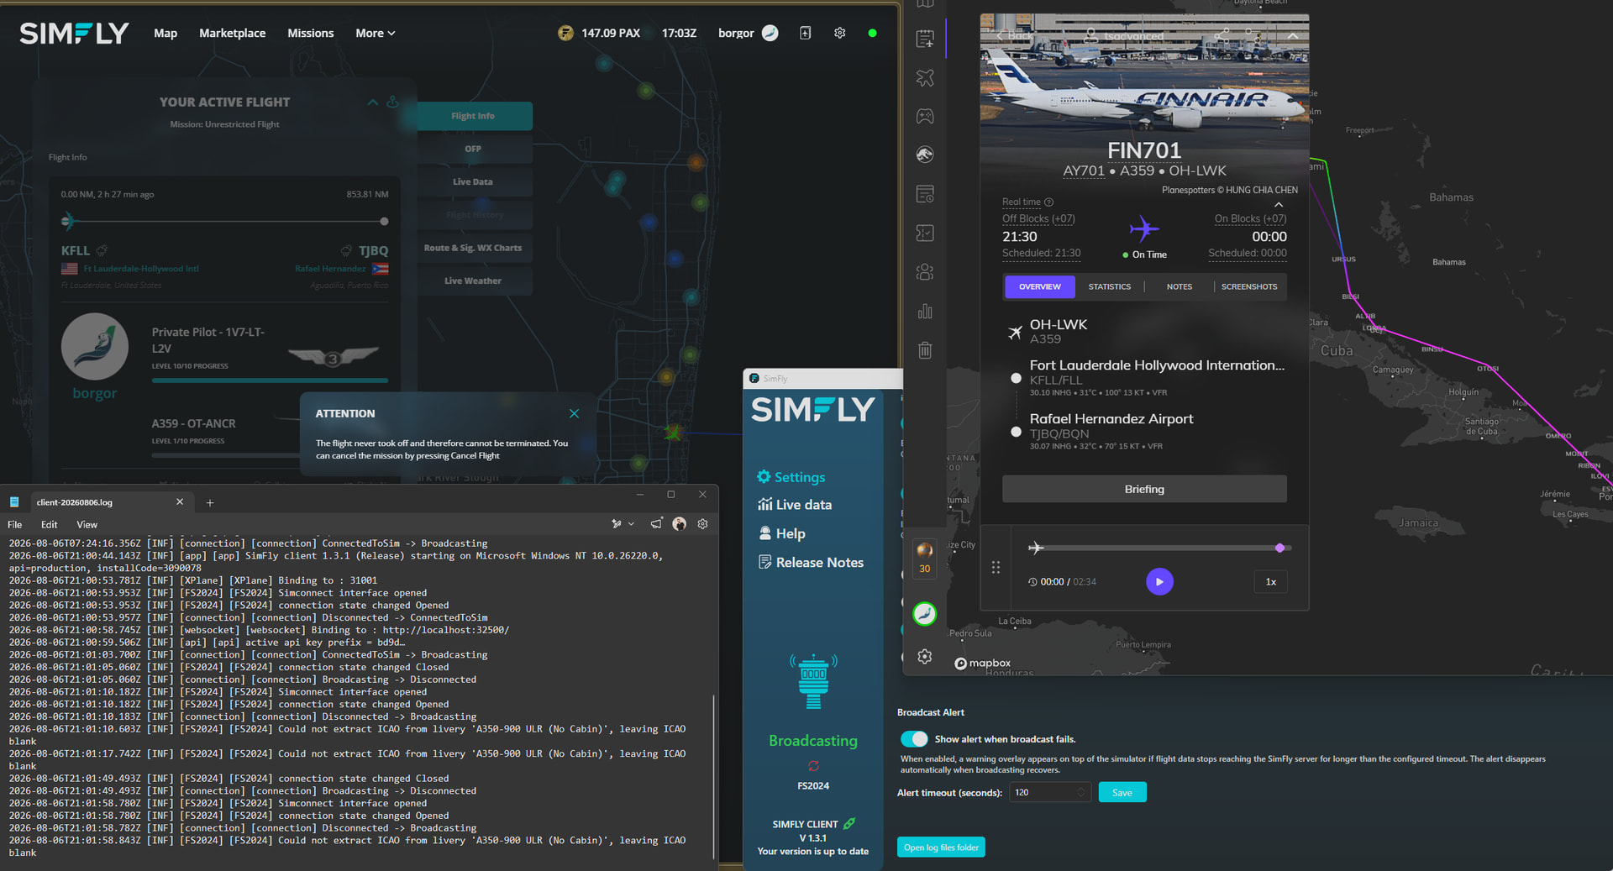The height and width of the screenshot is (871, 1613).
Task: Open the Map menu item
Action: [x=166, y=33]
